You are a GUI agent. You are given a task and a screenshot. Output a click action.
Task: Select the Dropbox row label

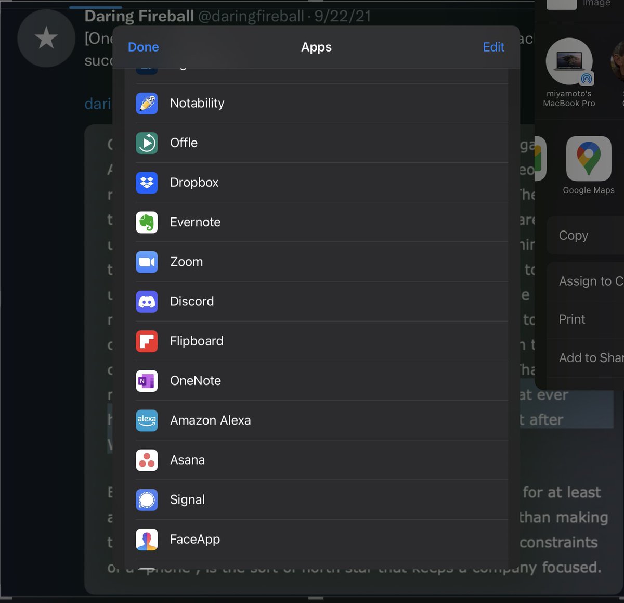point(194,183)
